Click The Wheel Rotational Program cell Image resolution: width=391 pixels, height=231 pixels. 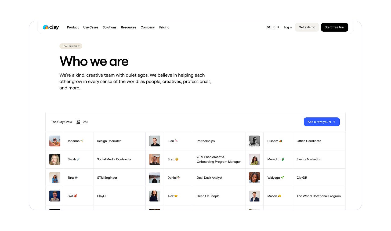(319, 196)
